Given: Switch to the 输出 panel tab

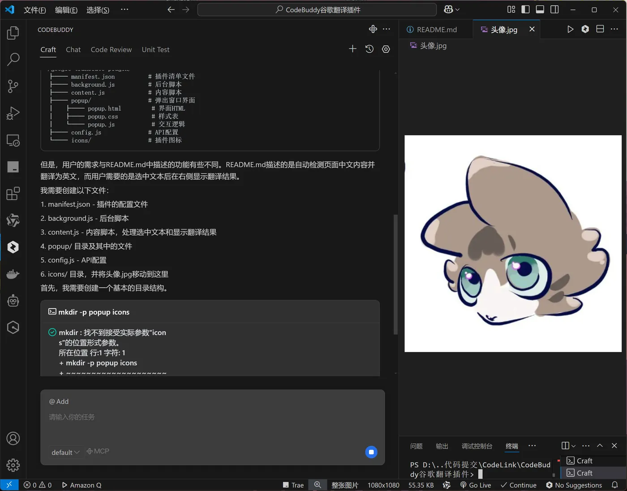Looking at the screenshot, I should point(442,446).
